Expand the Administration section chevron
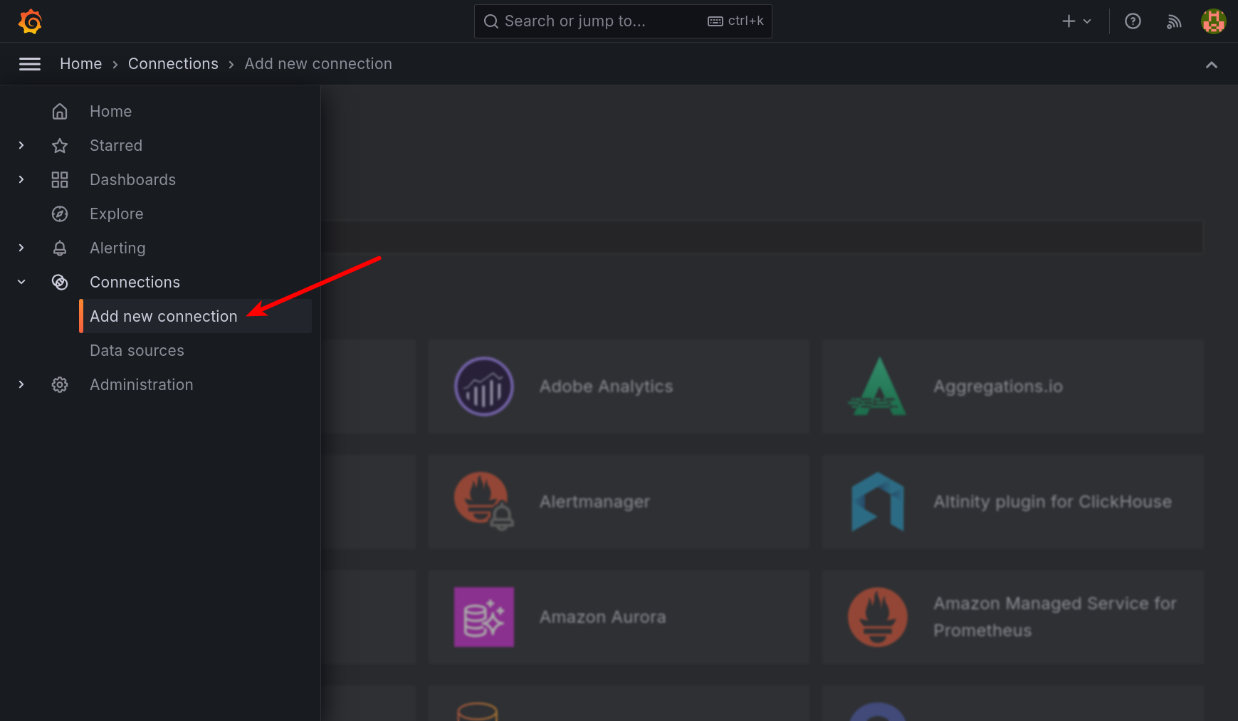 (21, 384)
